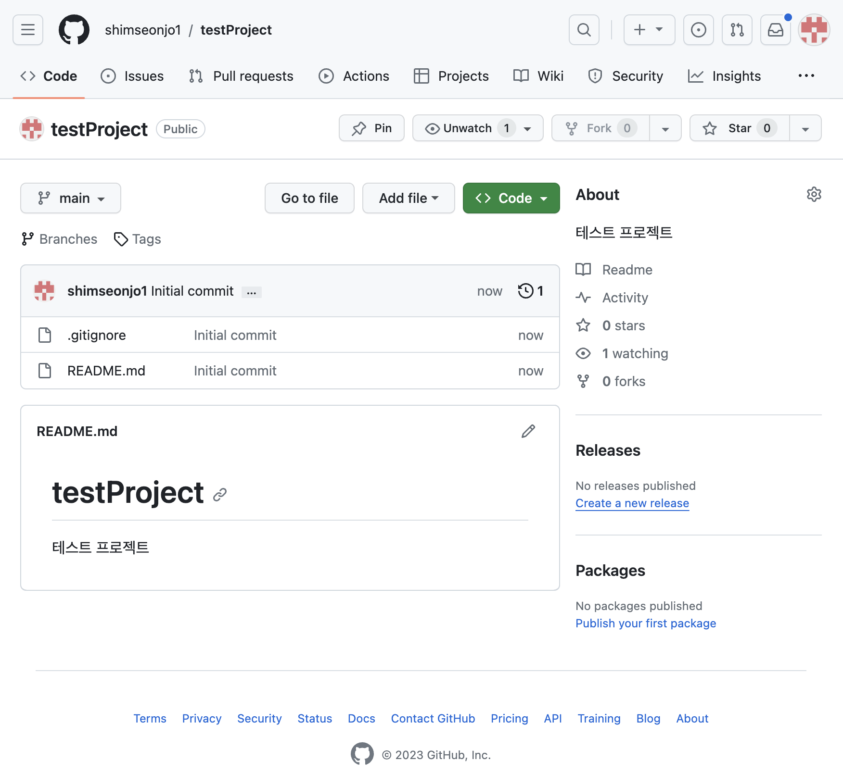Switch to the Actions tab
The width and height of the screenshot is (843, 773).
pyautogui.click(x=354, y=76)
